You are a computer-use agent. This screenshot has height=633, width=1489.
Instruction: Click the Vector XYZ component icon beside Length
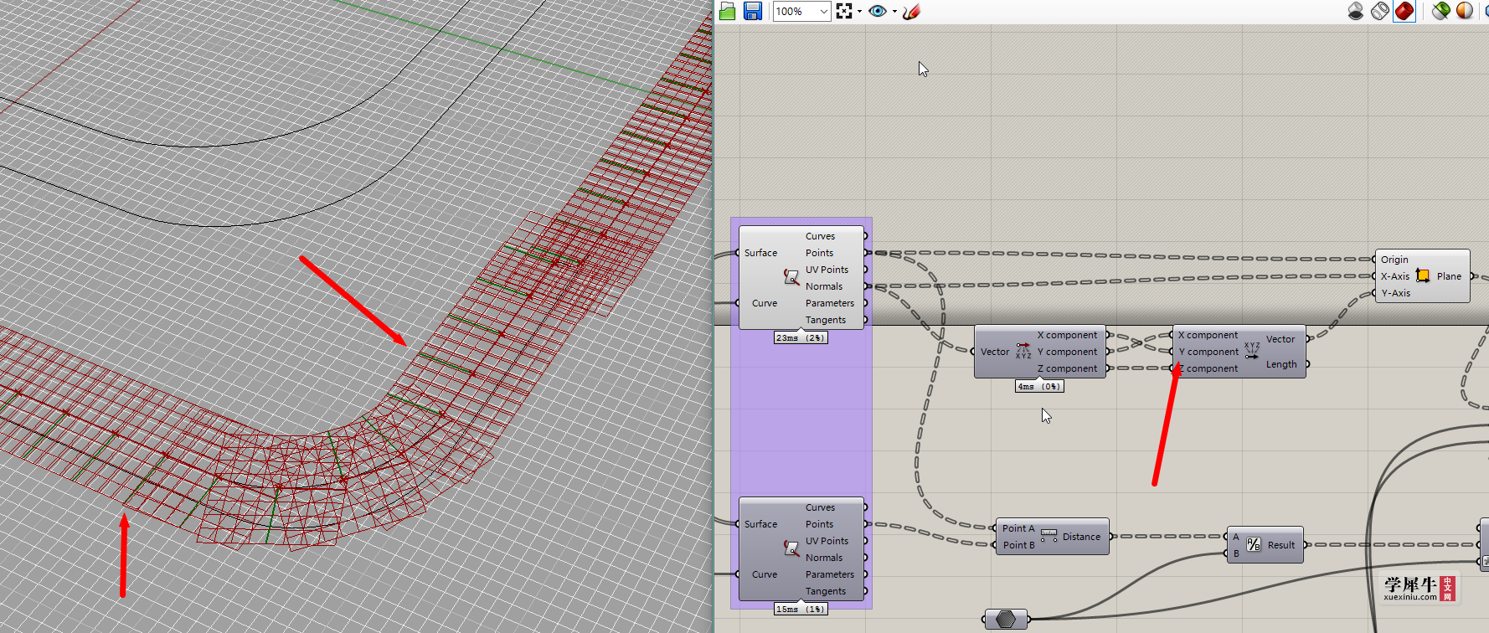[x=1252, y=351]
